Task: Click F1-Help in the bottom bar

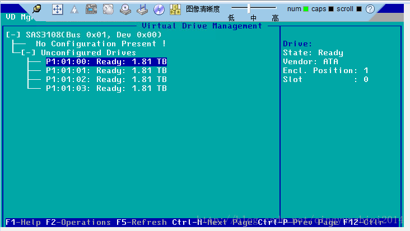Action: [x=23, y=222]
